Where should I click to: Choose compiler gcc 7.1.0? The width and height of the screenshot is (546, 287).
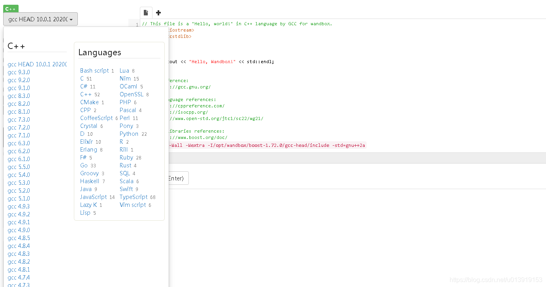pyautogui.click(x=19, y=135)
